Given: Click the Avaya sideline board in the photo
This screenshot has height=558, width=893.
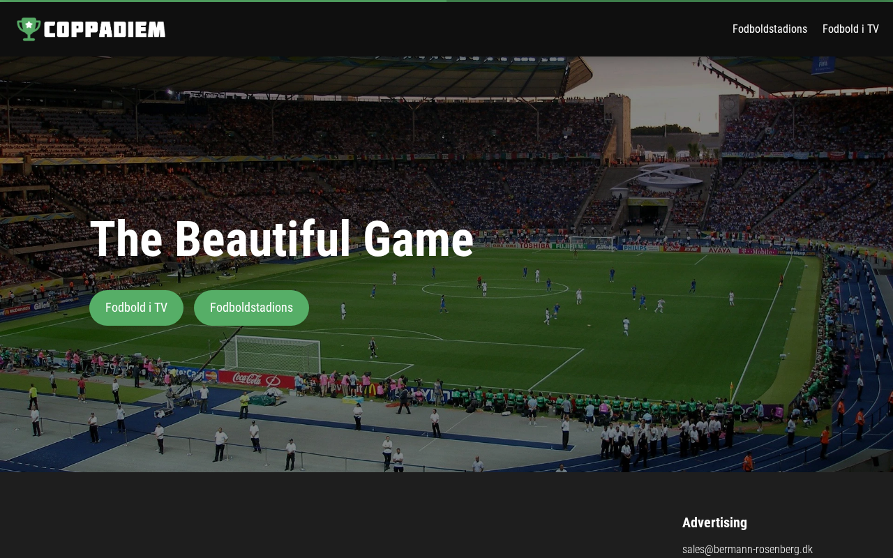Looking at the screenshot, I should pos(719,250).
